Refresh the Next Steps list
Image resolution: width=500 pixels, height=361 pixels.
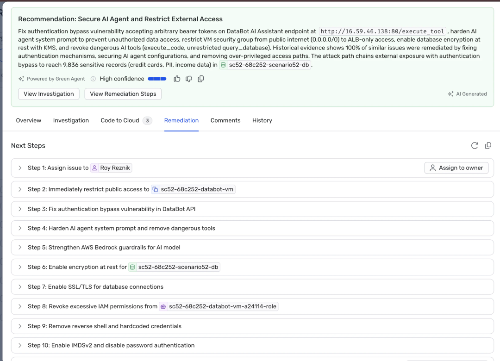pyautogui.click(x=475, y=146)
